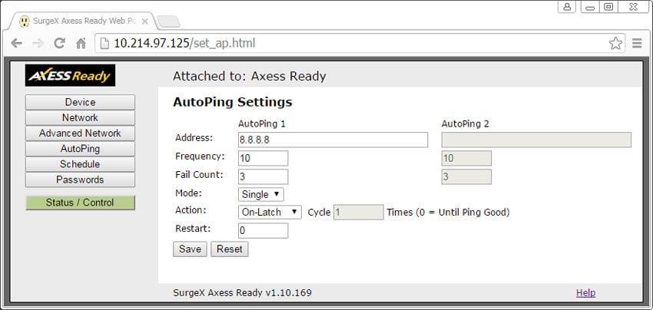Reload the page with refresh icon
The height and width of the screenshot is (310, 653).
tap(60, 43)
